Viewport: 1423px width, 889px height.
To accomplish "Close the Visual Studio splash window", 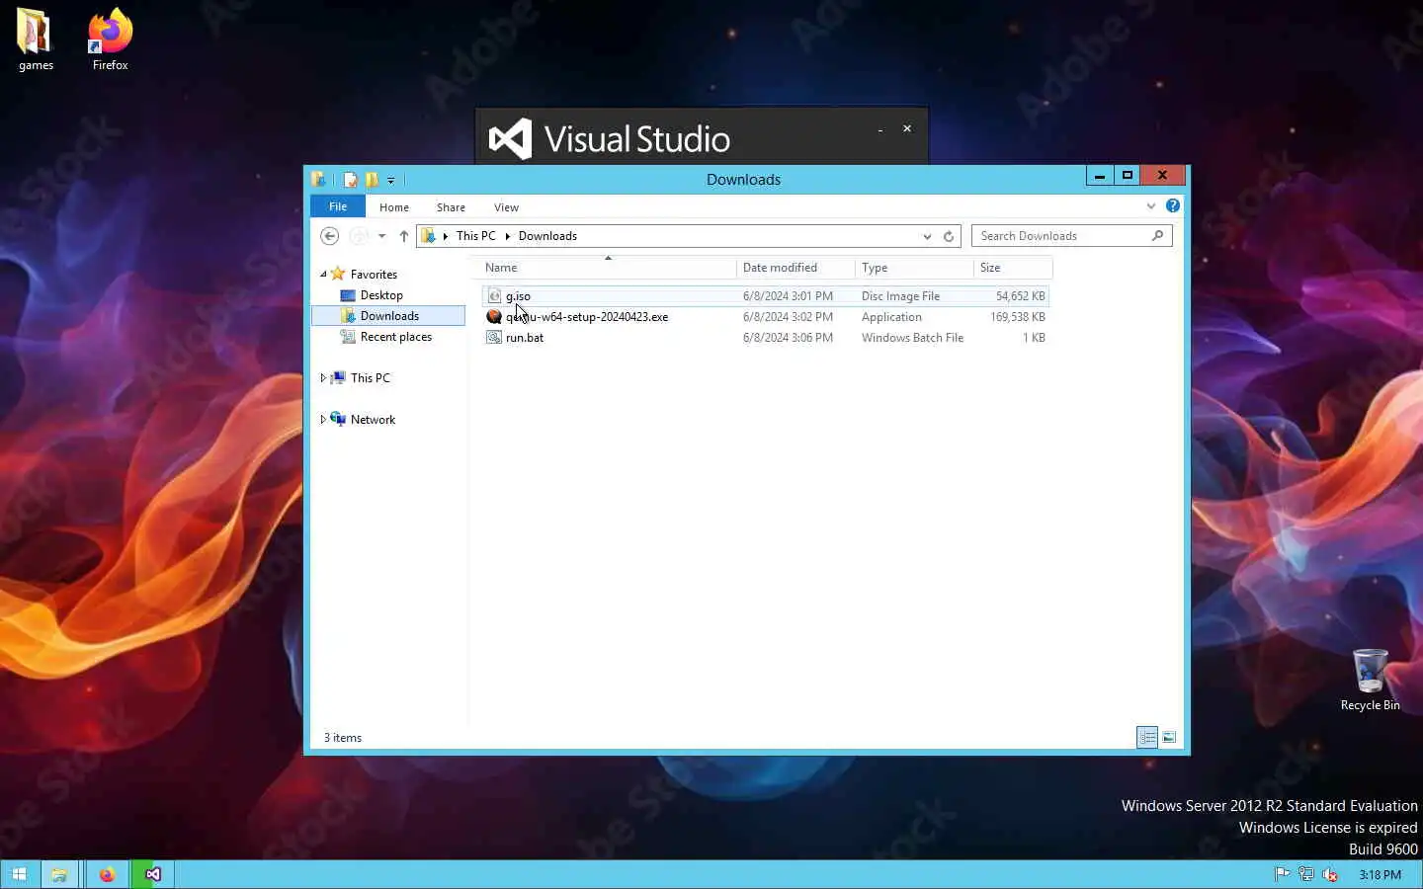I will [907, 128].
